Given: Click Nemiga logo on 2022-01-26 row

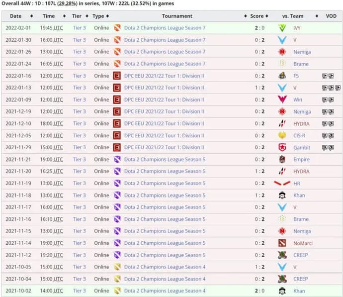Looking at the screenshot, I should (x=282, y=52).
